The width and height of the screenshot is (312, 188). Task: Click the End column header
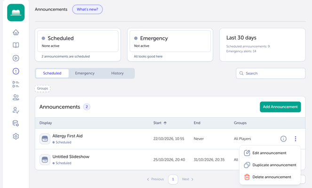click(x=197, y=123)
